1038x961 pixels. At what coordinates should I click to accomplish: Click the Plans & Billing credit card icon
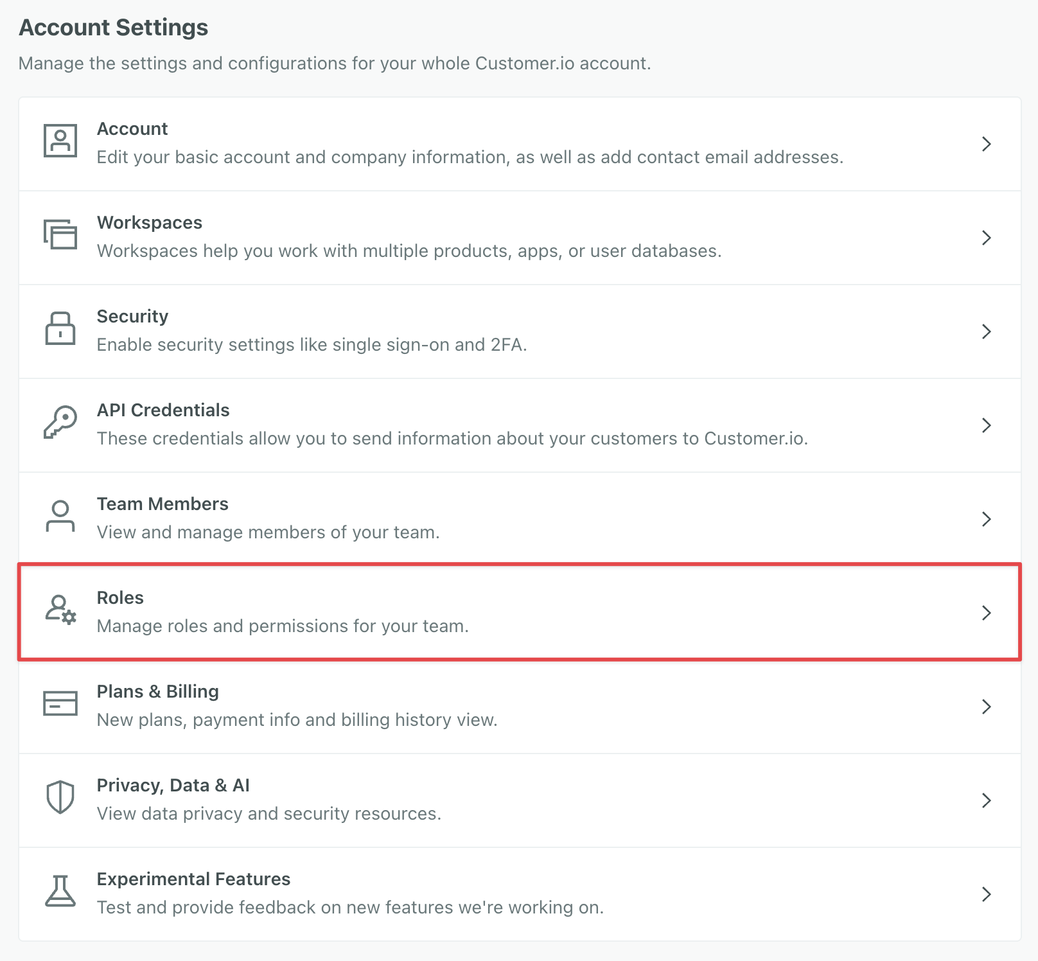click(x=60, y=705)
